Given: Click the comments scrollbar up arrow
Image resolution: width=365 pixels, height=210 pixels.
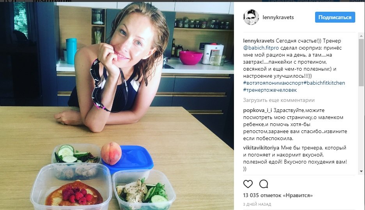Looking at the screenshot, I should click(x=361, y=36).
